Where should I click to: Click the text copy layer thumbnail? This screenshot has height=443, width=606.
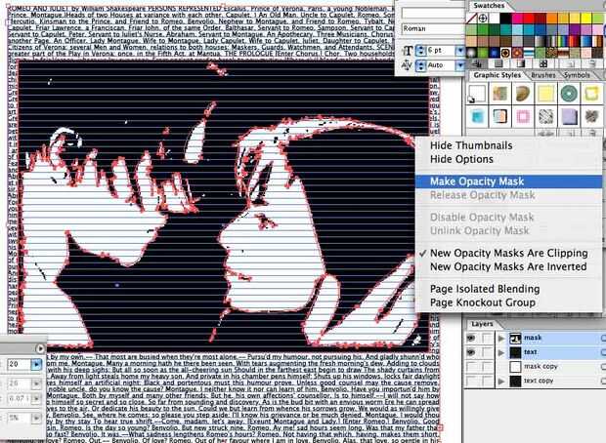tap(515, 381)
